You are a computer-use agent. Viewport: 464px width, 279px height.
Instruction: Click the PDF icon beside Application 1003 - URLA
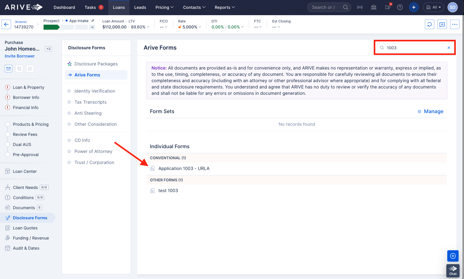click(152, 168)
